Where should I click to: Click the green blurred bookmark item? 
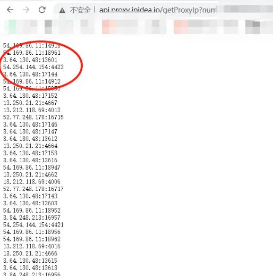coord(12,27)
